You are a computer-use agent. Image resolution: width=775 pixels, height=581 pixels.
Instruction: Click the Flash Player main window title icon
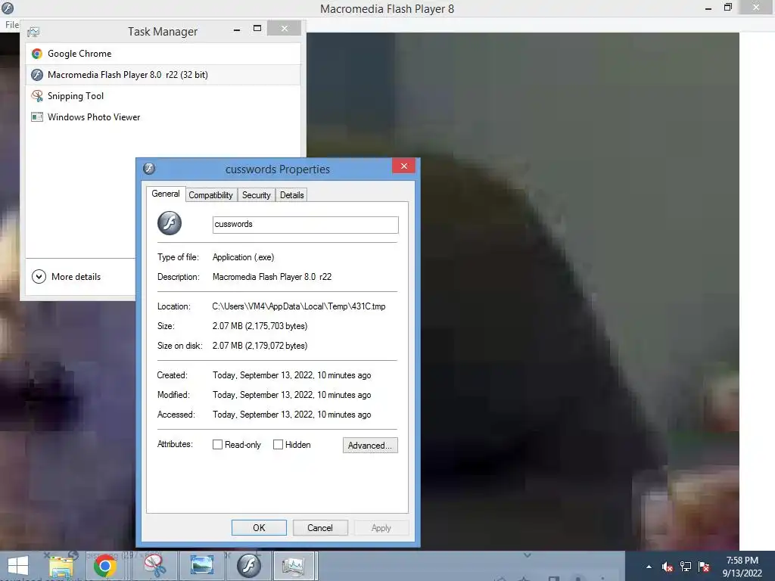point(8,8)
